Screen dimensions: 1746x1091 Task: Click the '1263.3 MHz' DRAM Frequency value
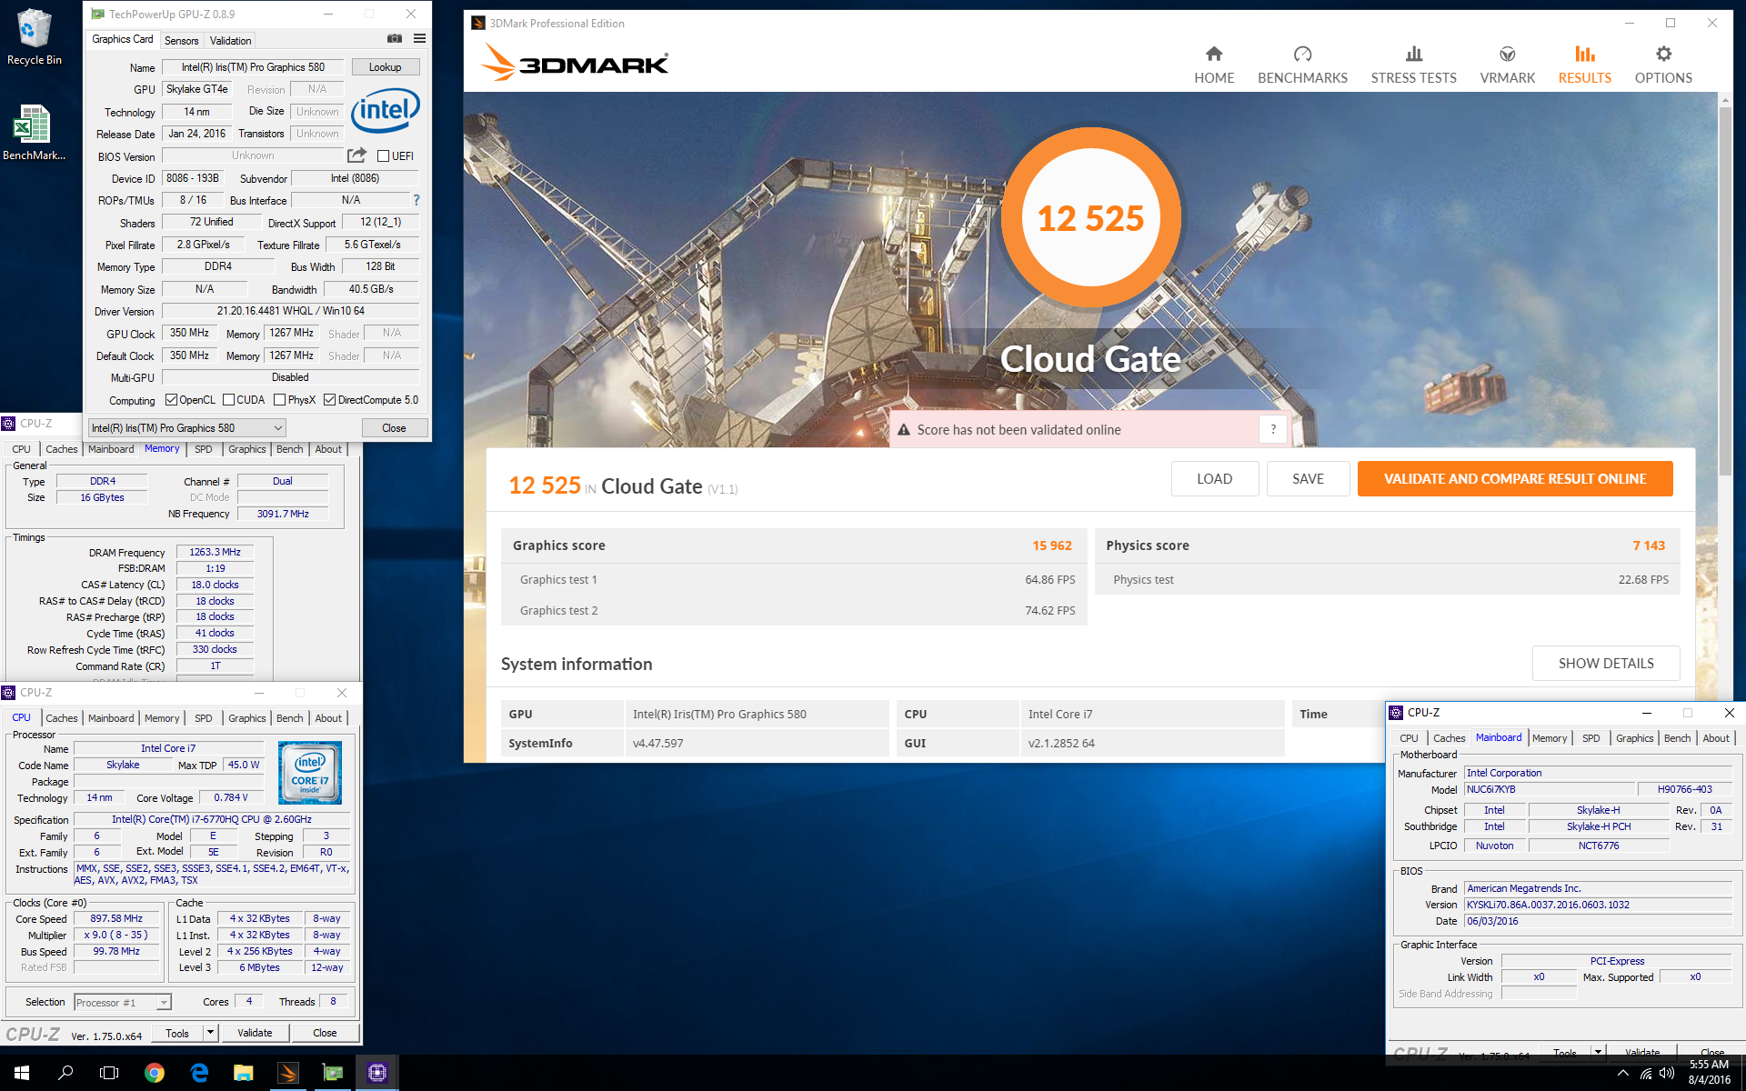pyautogui.click(x=215, y=552)
